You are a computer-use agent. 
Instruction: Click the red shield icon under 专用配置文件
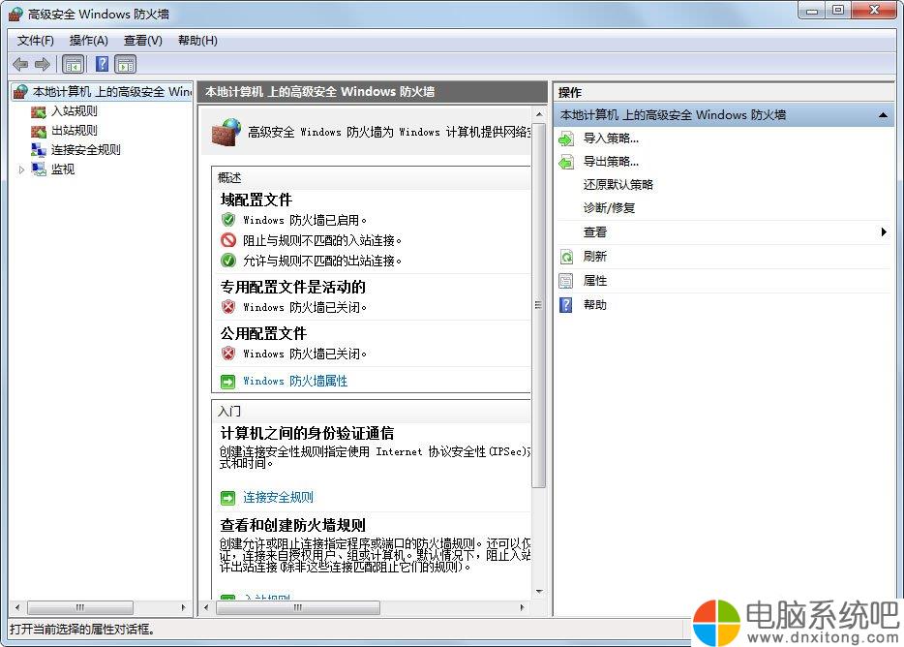pos(228,307)
